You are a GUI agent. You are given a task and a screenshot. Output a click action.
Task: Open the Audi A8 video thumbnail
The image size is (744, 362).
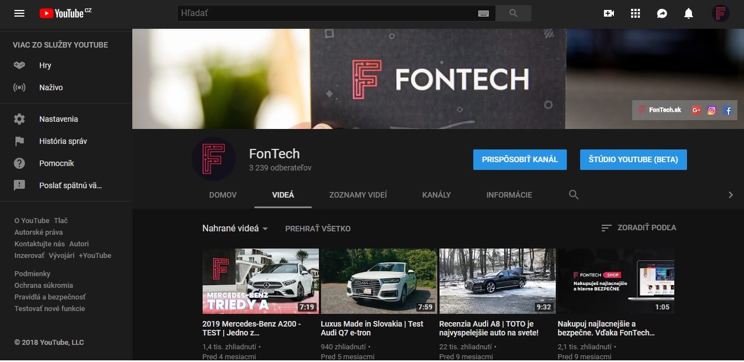pyautogui.click(x=497, y=281)
